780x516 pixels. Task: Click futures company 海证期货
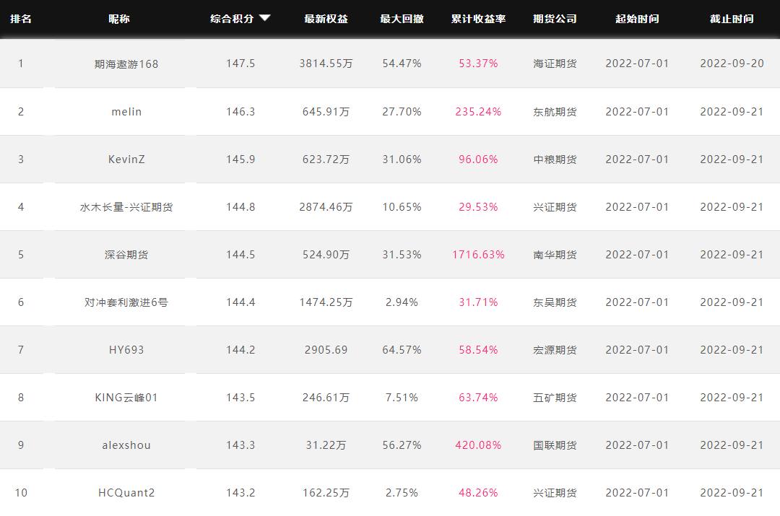click(x=555, y=64)
